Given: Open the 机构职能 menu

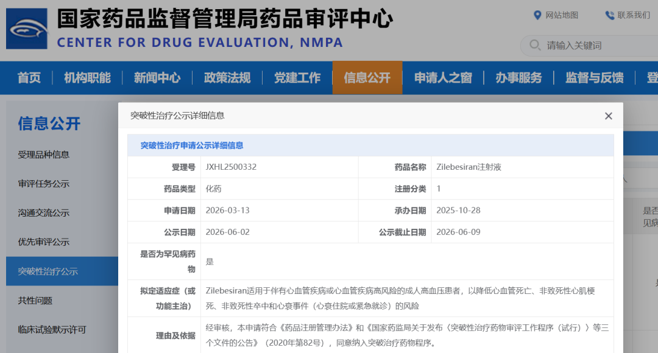Looking at the screenshot, I should pyautogui.click(x=87, y=77).
